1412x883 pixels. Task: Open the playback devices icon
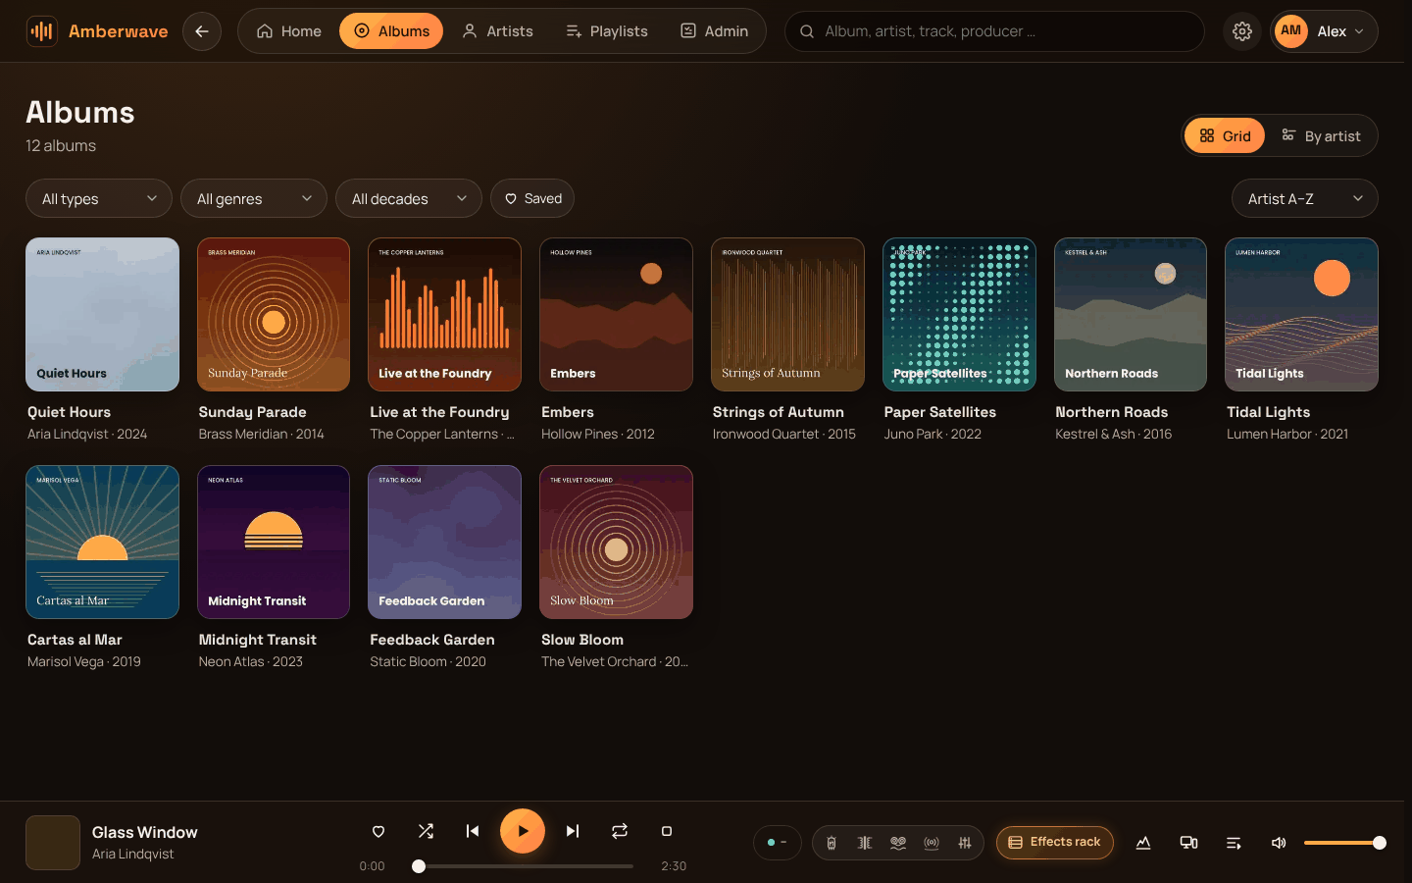1188,843
